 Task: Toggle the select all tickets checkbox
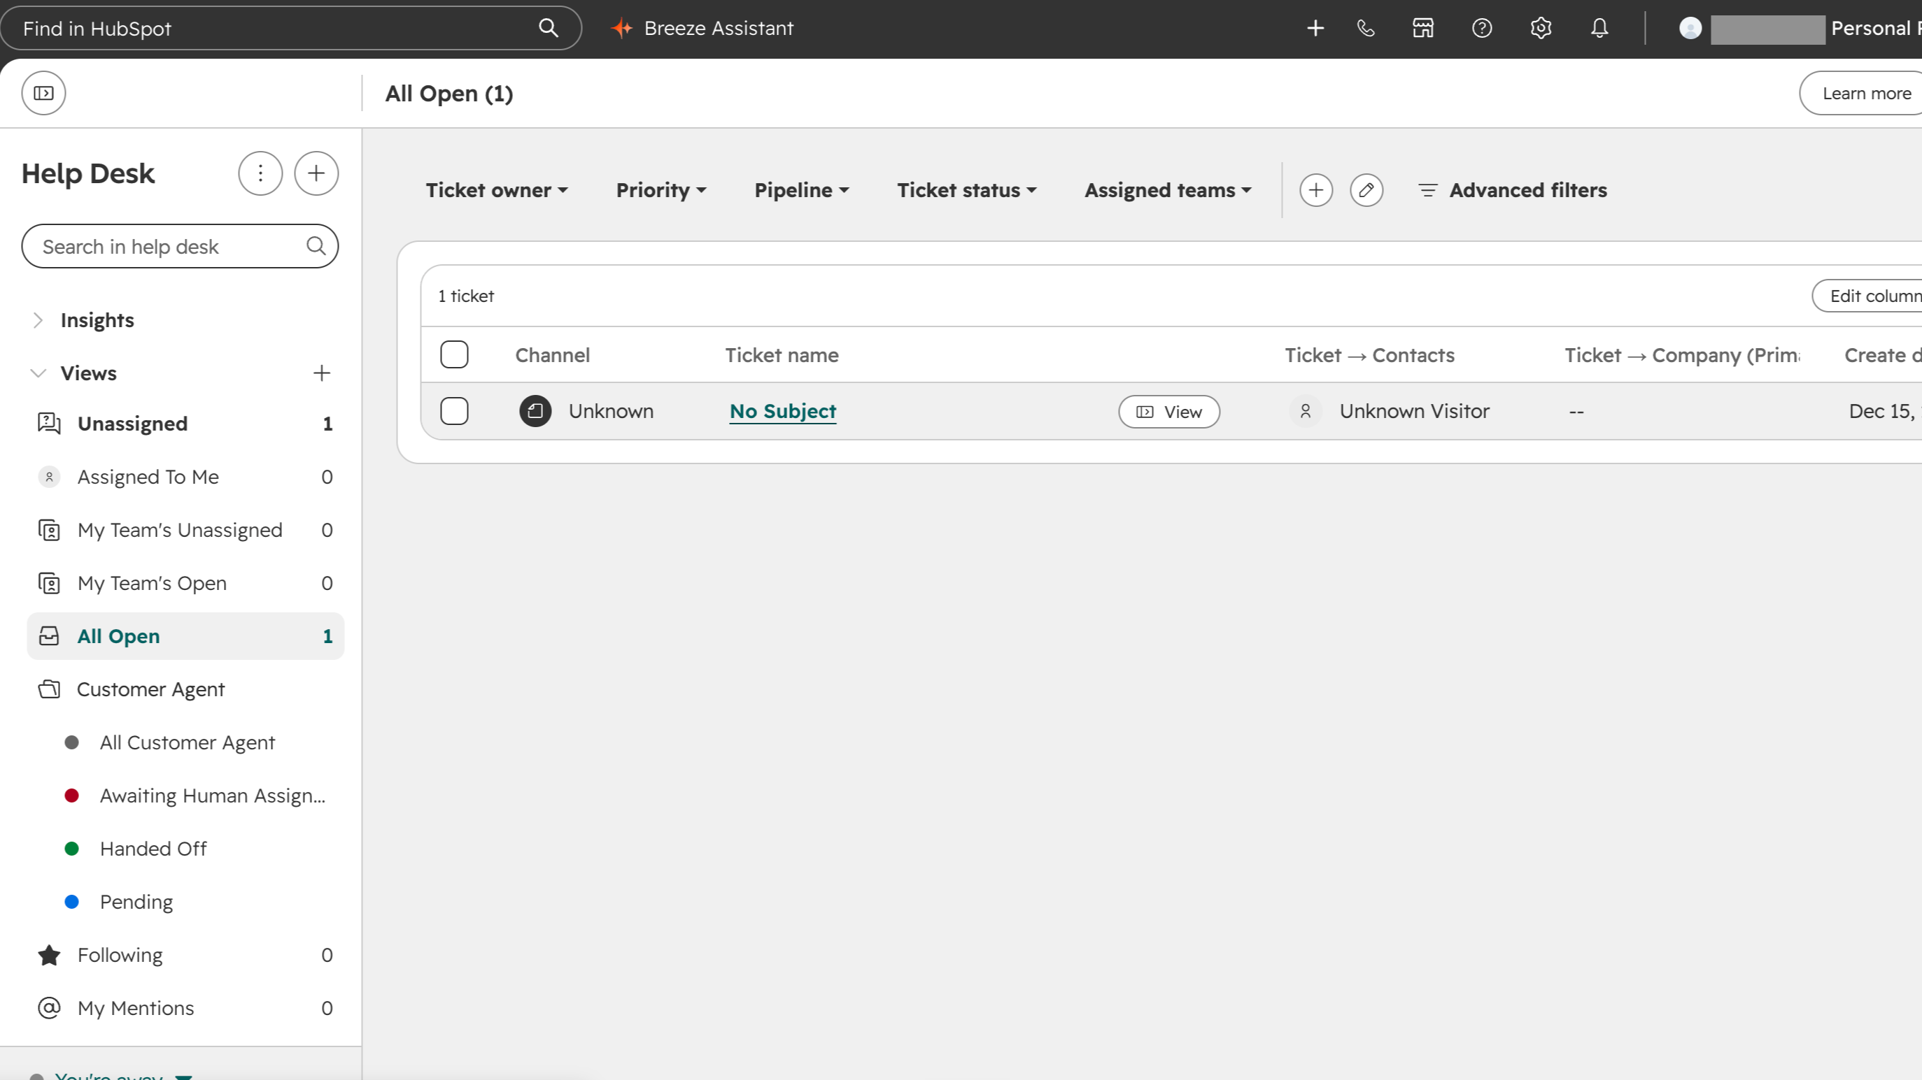[x=454, y=355]
